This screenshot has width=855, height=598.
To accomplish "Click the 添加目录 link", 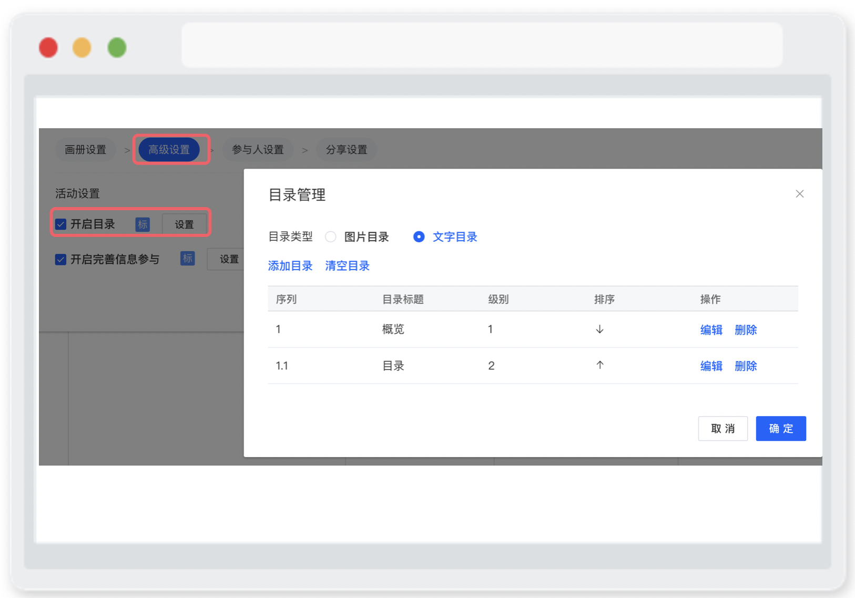I will [x=290, y=266].
